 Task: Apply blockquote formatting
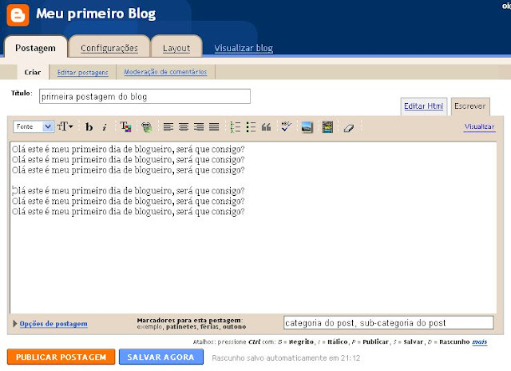click(266, 126)
